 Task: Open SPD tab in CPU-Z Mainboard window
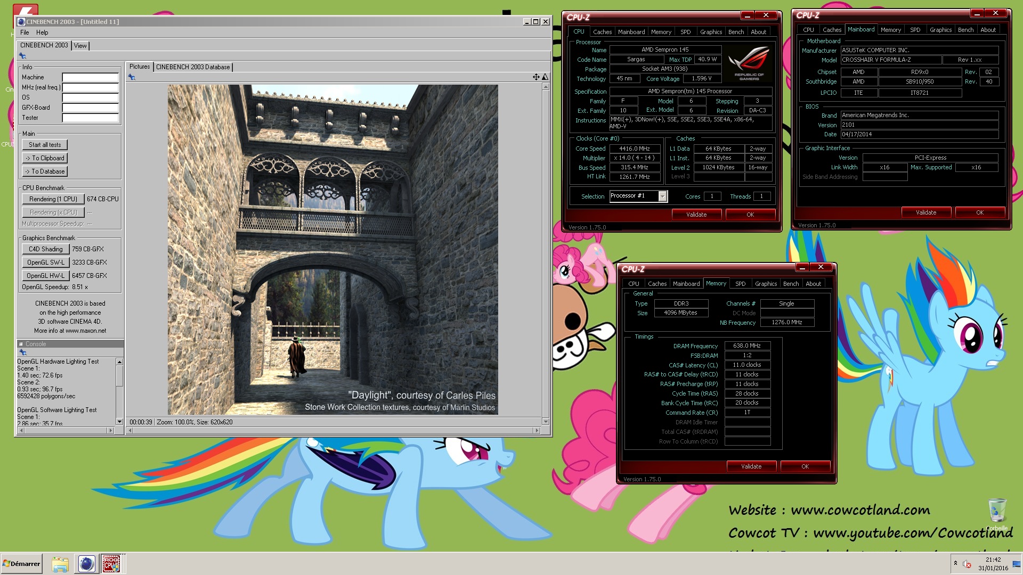(915, 30)
